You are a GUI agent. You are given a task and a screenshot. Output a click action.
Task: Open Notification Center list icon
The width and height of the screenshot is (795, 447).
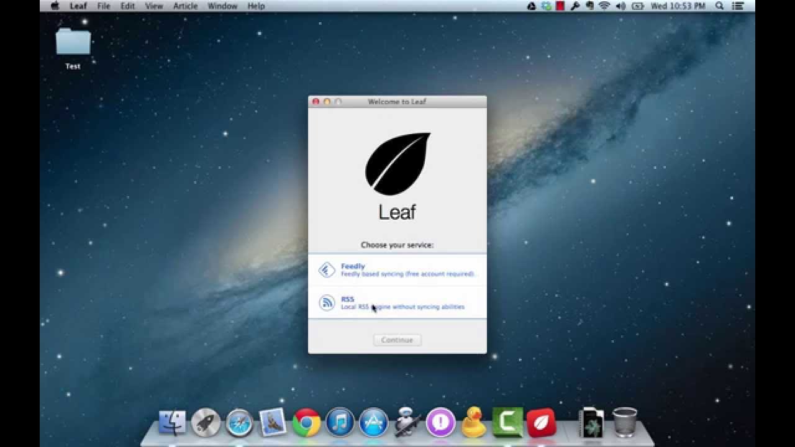click(x=738, y=6)
